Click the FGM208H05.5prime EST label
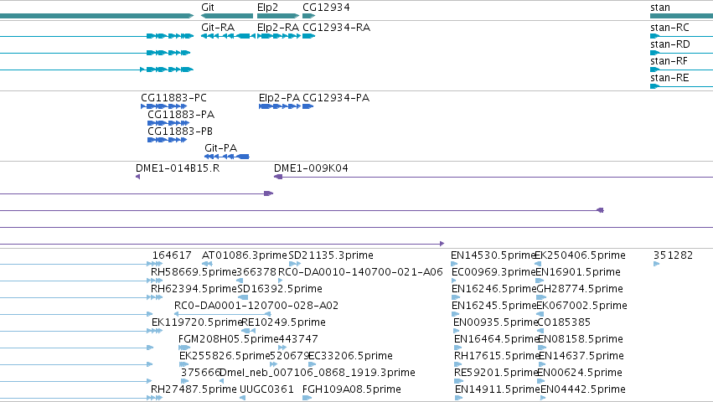The image size is (713, 402). tap(228, 340)
